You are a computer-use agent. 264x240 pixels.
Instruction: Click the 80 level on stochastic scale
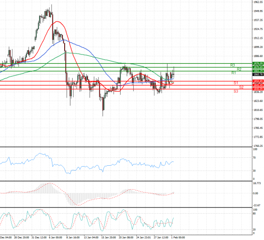[254, 214]
